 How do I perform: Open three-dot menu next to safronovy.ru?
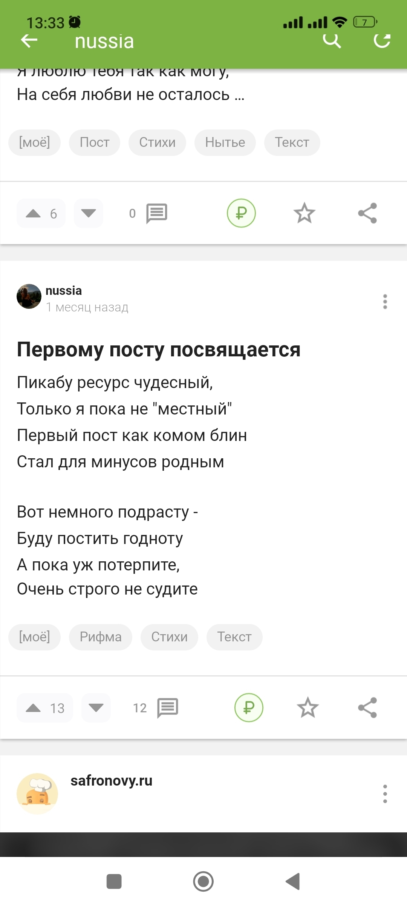point(385,794)
